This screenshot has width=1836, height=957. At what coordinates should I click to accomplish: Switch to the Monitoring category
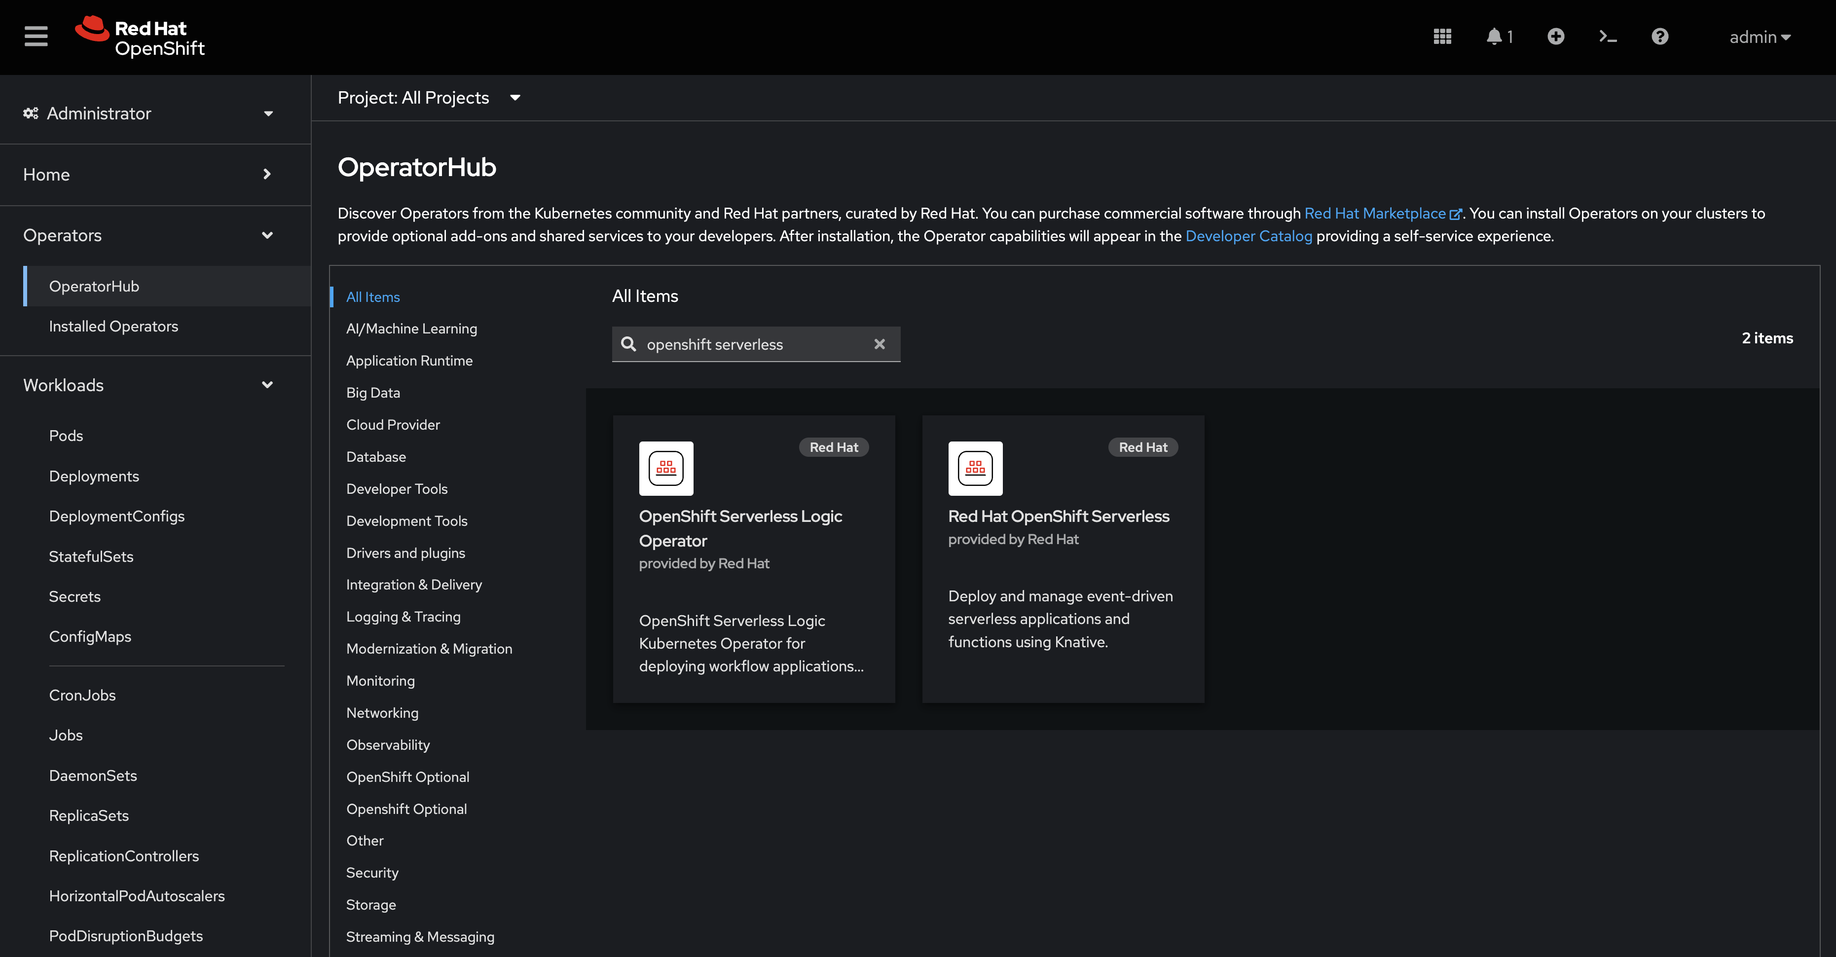pyautogui.click(x=380, y=681)
